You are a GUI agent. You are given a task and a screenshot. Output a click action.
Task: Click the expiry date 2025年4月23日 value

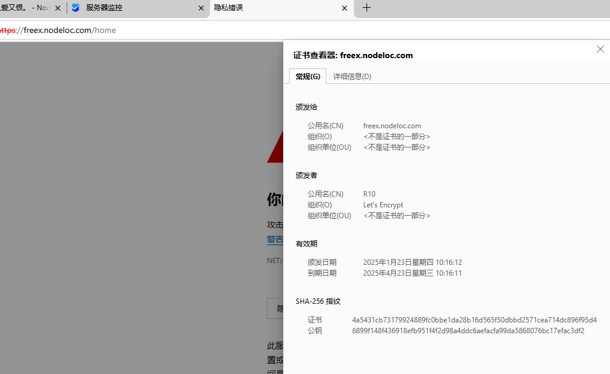(x=412, y=273)
